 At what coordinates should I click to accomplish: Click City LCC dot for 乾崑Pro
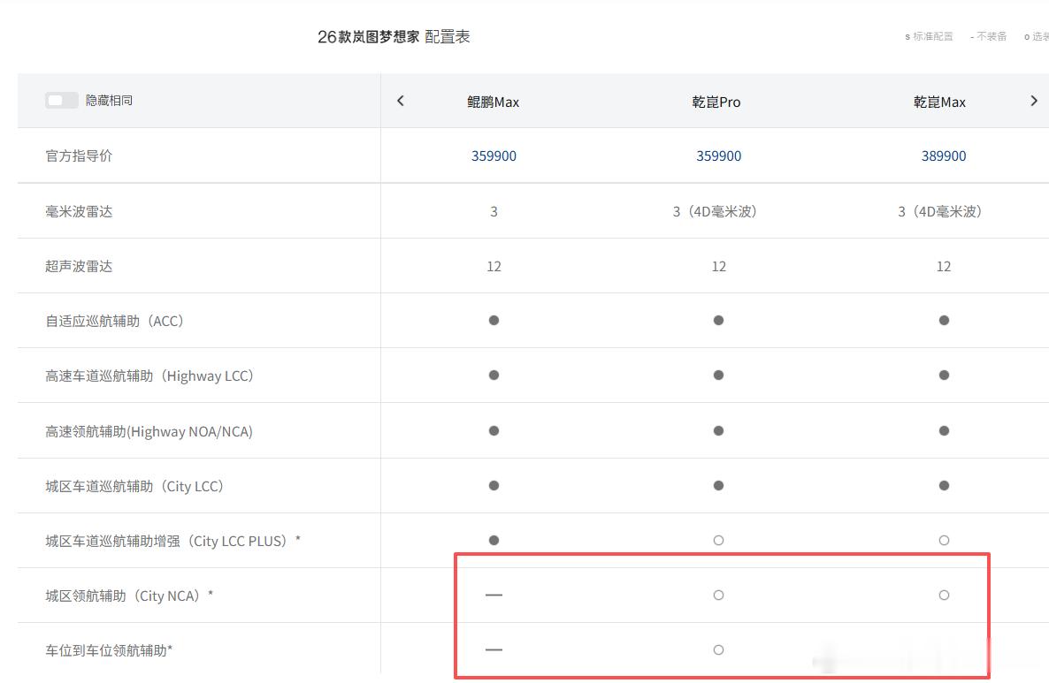click(718, 486)
